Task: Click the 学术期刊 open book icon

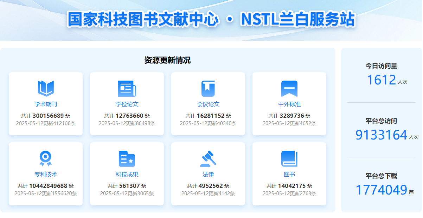Action: [46, 88]
